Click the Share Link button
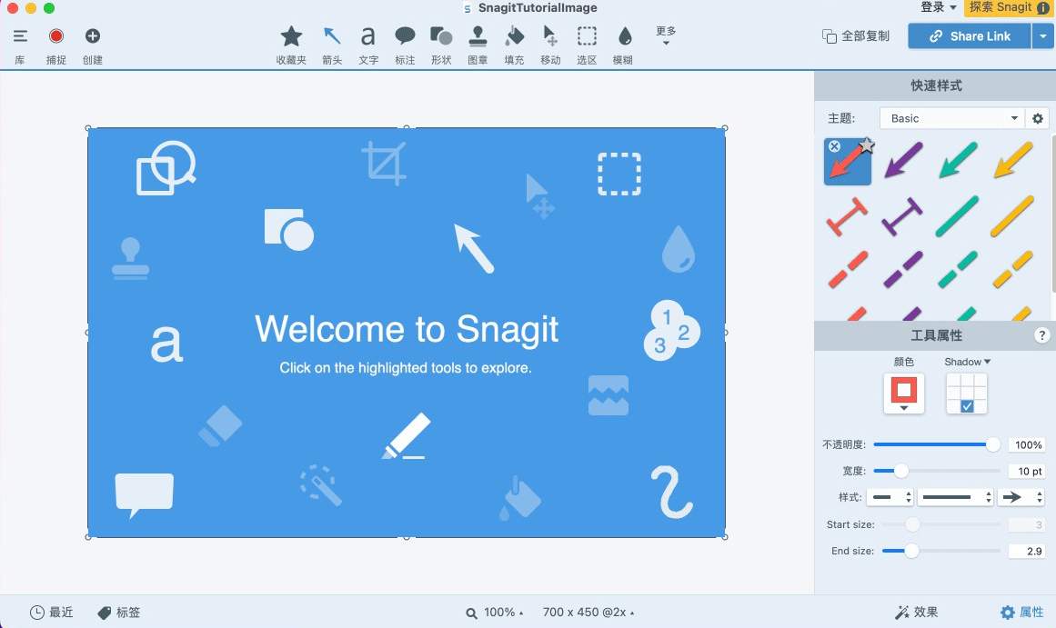 point(969,36)
